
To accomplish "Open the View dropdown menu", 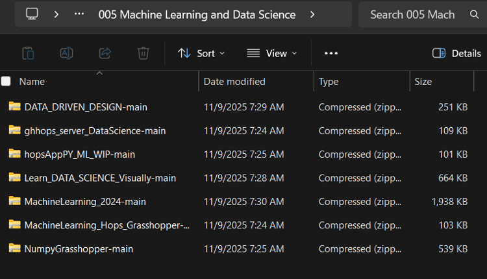I will [x=272, y=53].
